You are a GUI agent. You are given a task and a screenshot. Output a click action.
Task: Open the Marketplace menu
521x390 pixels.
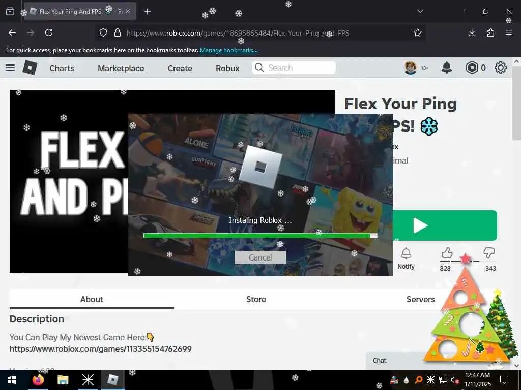(x=121, y=68)
